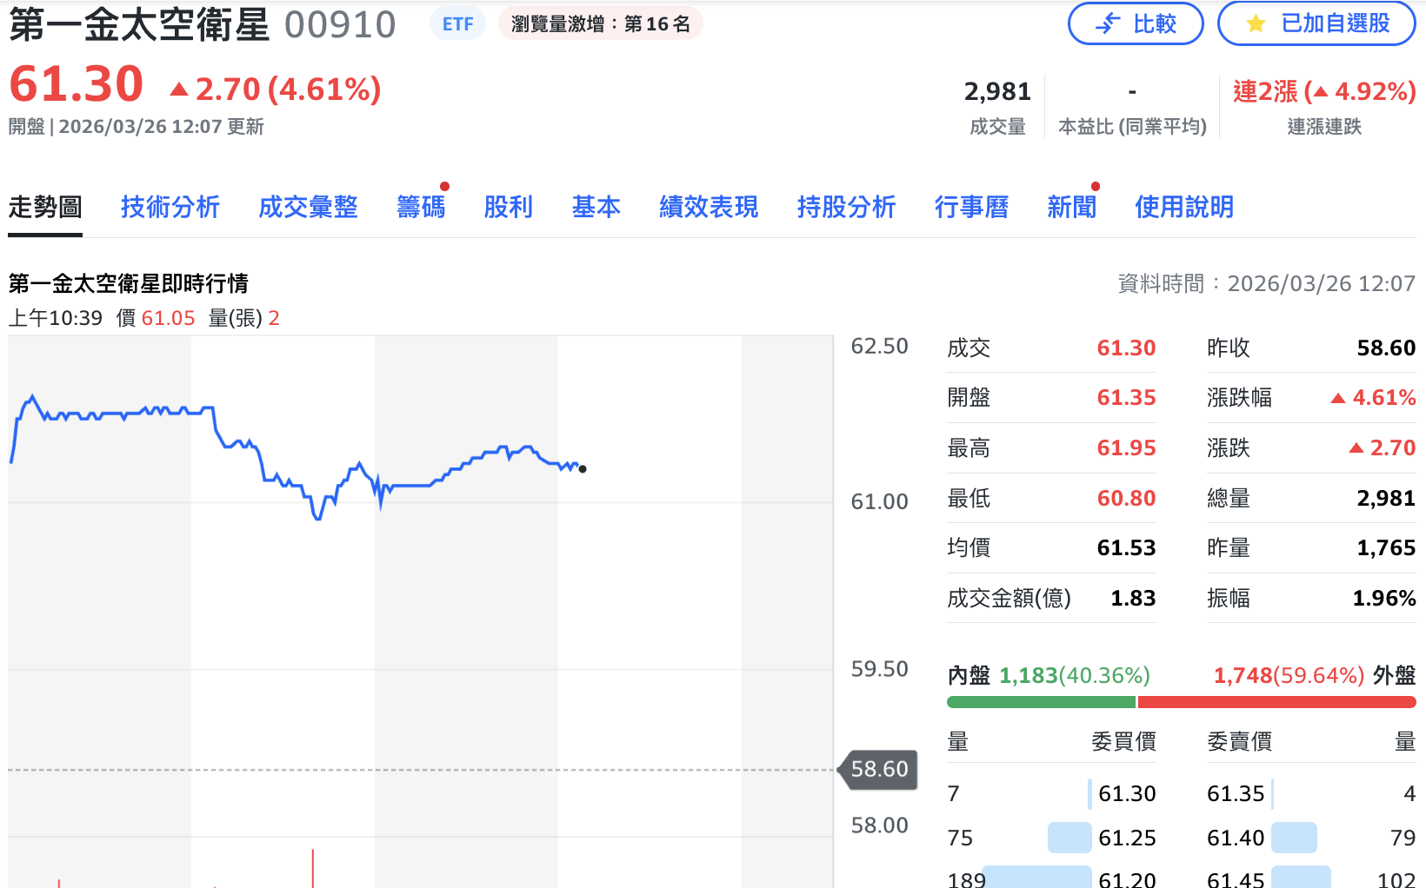This screenshot has height=888, width=1426.
Task: Click the up-triangle next to 連2漲 indicator
Action: point(1318,91)
